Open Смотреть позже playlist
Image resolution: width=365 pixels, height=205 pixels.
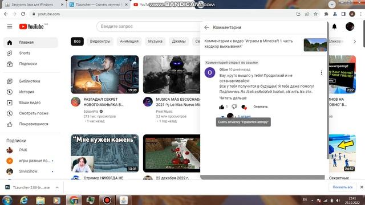(30, 113)
